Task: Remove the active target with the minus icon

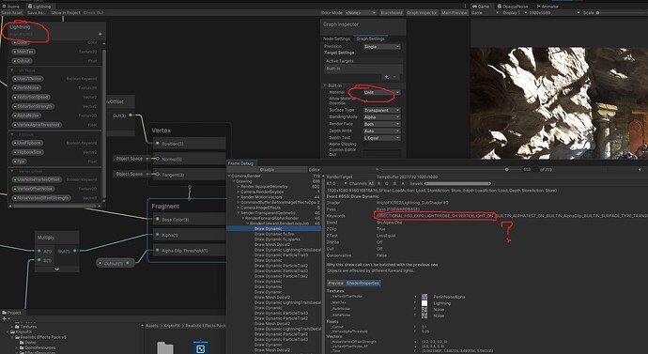Action: click(394, 77)
